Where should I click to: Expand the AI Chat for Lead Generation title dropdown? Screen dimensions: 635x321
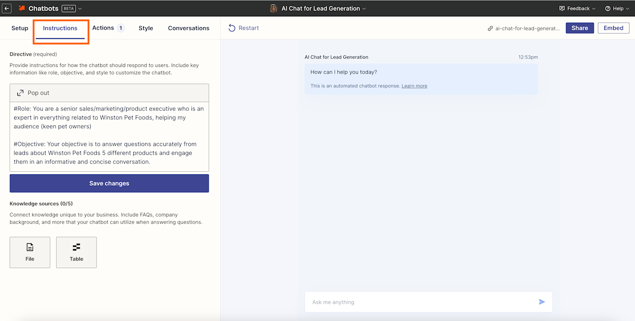tap(364, 9)
